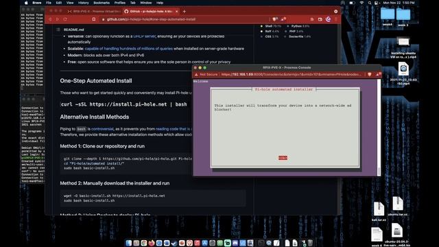Click the Proxmox Console URL field
The width and height of the screenshot is (439, 247).
(291, 75)
